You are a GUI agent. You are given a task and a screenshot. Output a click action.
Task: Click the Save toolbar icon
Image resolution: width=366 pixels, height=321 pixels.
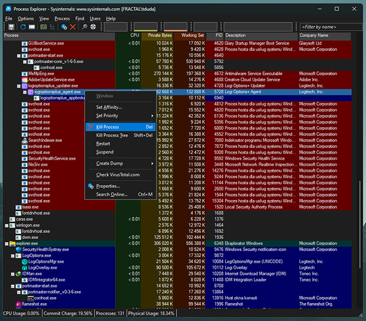(11, 27)
